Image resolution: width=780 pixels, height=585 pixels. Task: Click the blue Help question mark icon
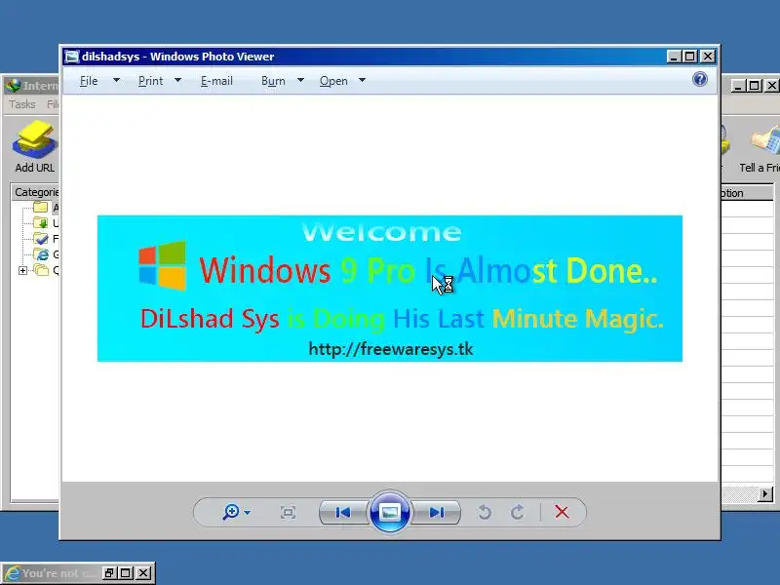(x=699, y=79)
